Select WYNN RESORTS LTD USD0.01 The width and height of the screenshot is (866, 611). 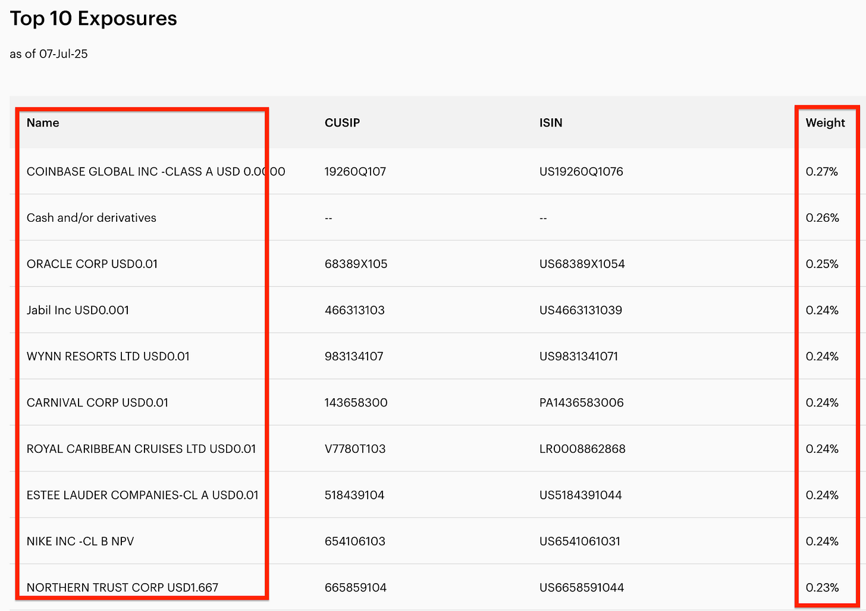click(108, 356)
